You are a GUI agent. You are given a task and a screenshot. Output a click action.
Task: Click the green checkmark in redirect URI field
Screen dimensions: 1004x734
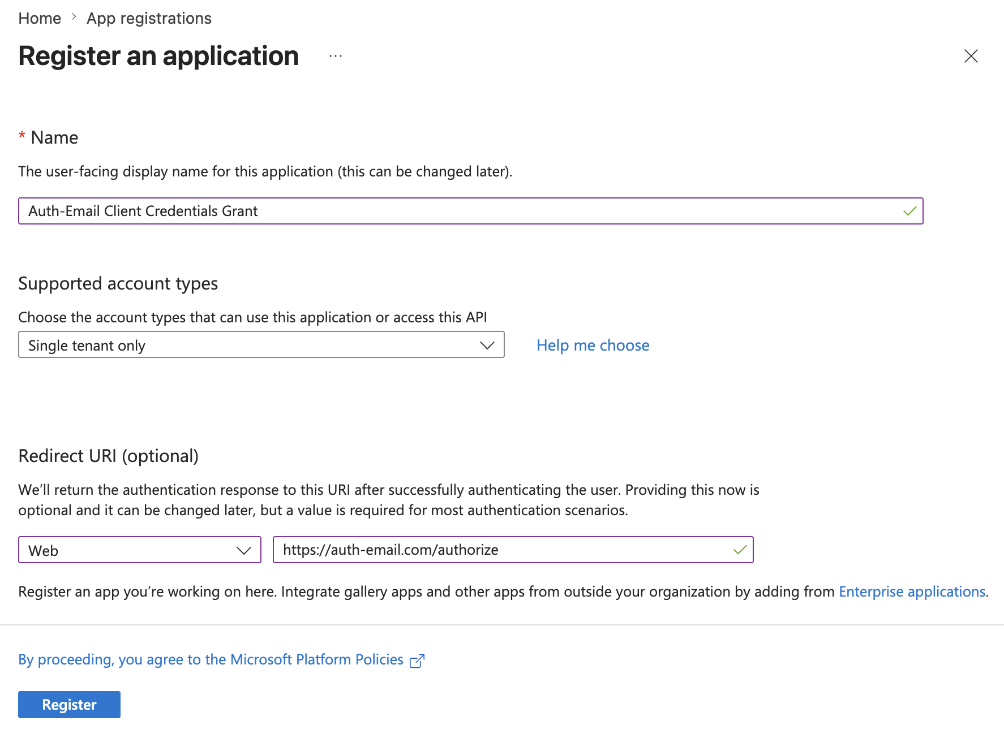(740, 550)
